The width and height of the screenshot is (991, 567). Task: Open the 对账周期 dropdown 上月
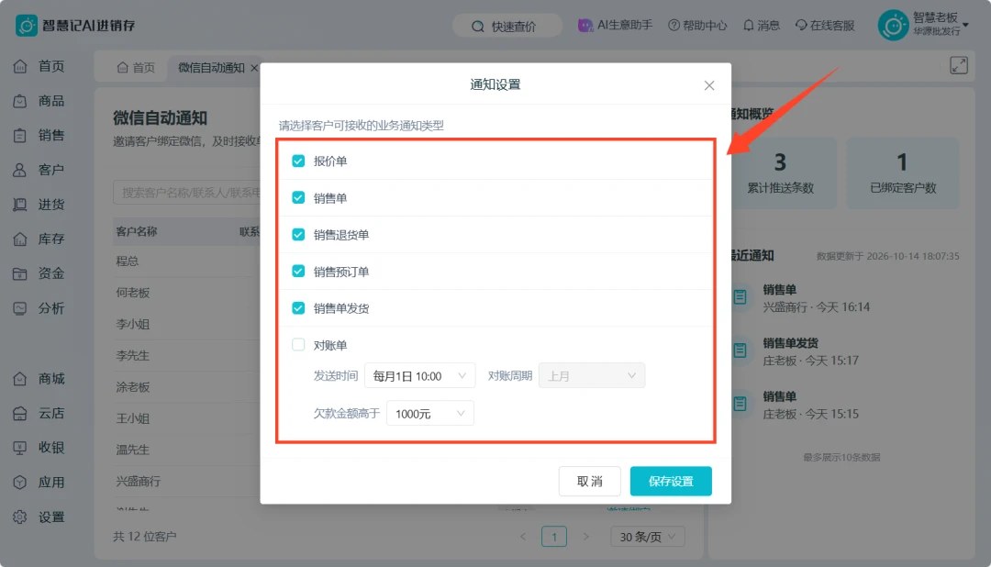click(592, 376)
